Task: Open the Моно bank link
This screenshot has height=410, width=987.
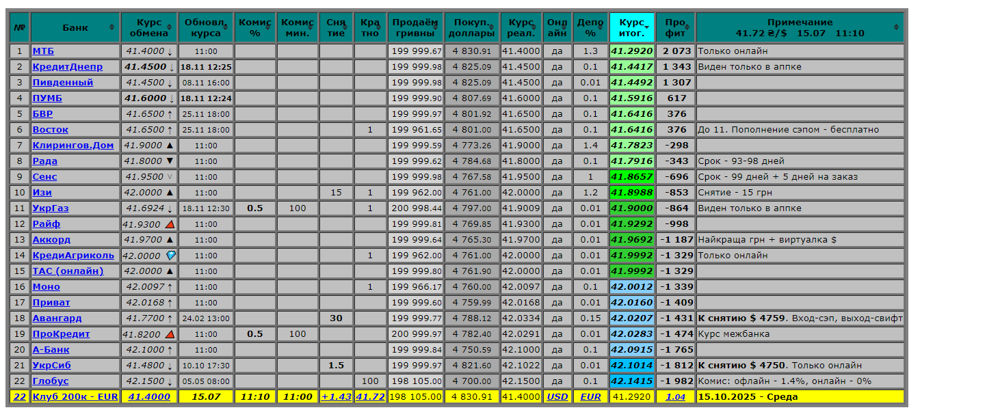Action: coord(47,287)
